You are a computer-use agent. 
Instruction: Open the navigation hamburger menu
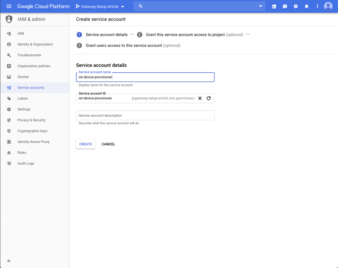(x=9, y=6)
